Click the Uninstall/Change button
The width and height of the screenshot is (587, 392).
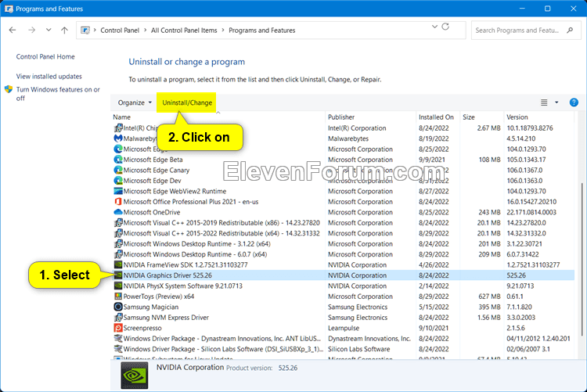coord(187,102)
